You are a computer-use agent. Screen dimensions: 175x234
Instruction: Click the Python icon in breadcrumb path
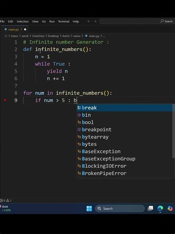(x=86, y=36)
